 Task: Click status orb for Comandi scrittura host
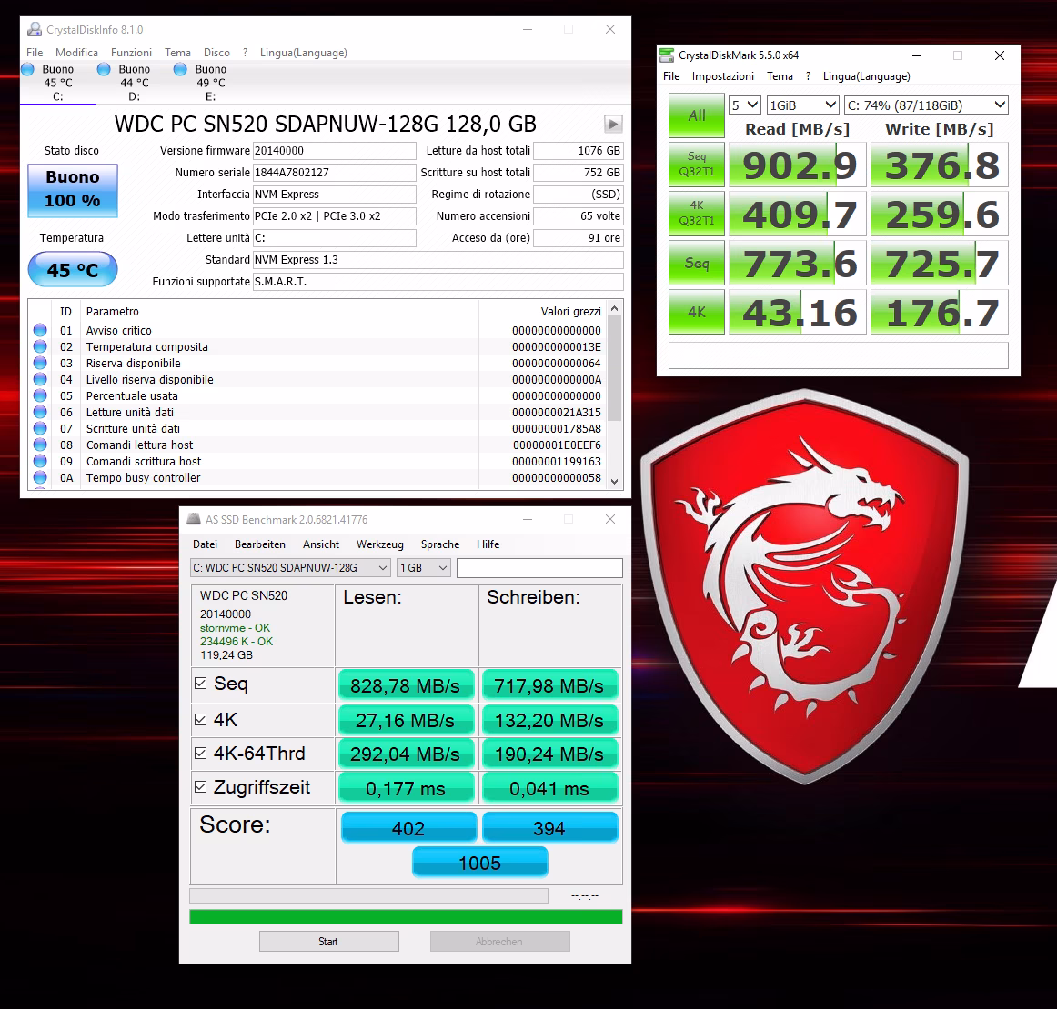point(40,462)
